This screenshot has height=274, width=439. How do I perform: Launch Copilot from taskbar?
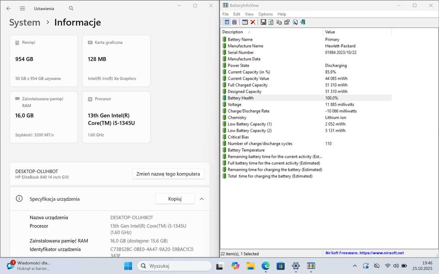click(x=235, y=266)
